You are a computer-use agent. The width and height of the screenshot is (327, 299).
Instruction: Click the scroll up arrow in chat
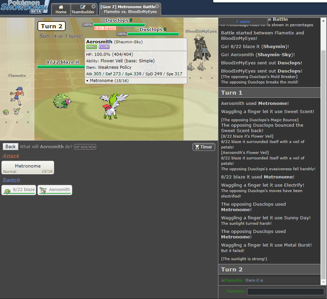coord(324,21)
